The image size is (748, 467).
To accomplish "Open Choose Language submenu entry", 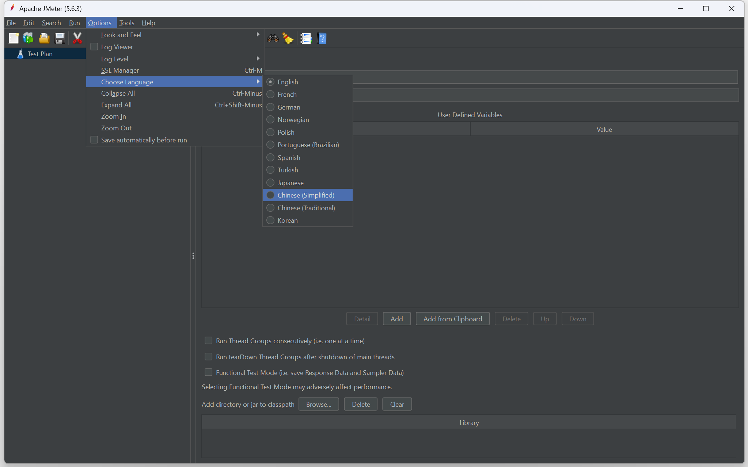I will 175,82.
